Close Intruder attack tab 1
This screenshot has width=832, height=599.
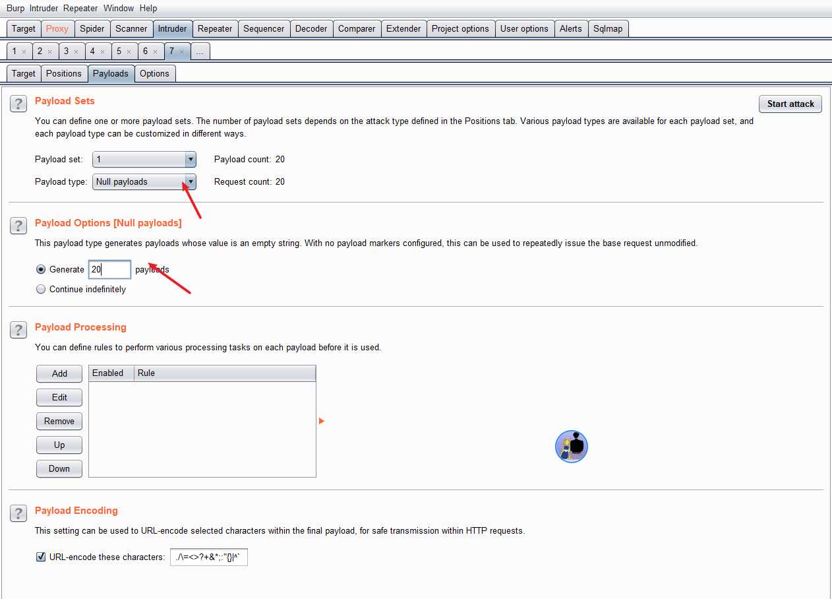coord(24,51)
